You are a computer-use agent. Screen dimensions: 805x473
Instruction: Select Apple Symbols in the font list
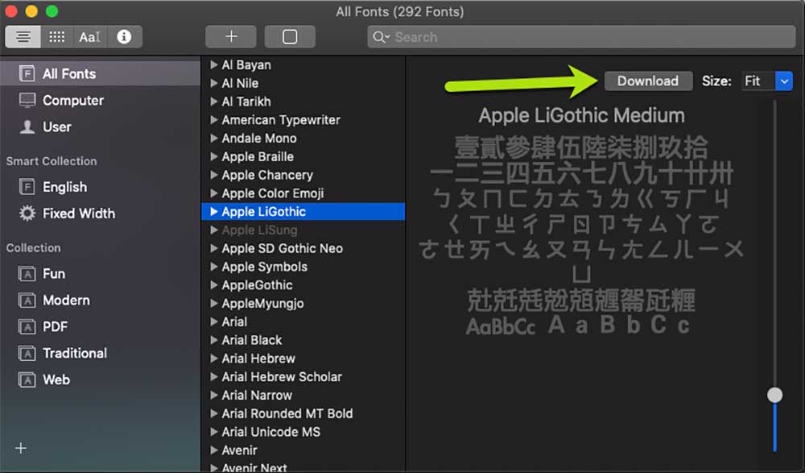click(x=303, y=267)
